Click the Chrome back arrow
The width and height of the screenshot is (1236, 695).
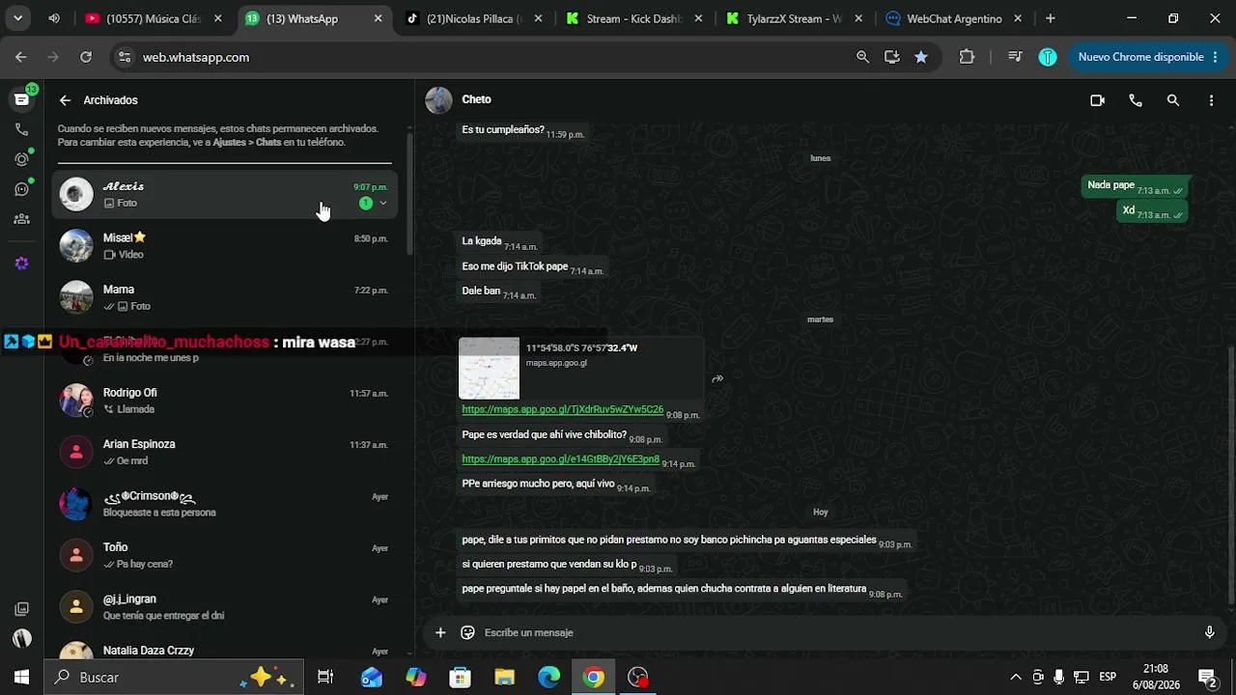(x=20, y=57)
